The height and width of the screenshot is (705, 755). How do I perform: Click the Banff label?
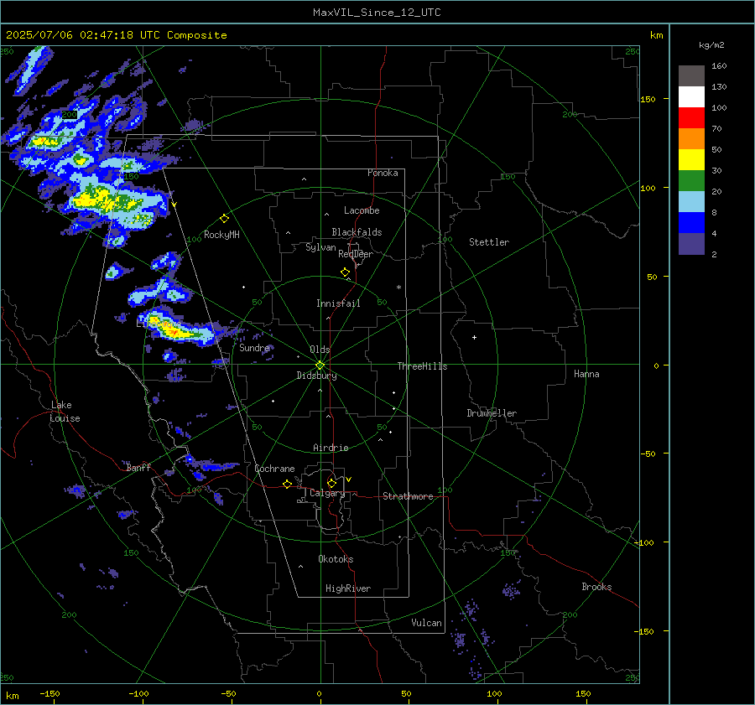point(138,467)
